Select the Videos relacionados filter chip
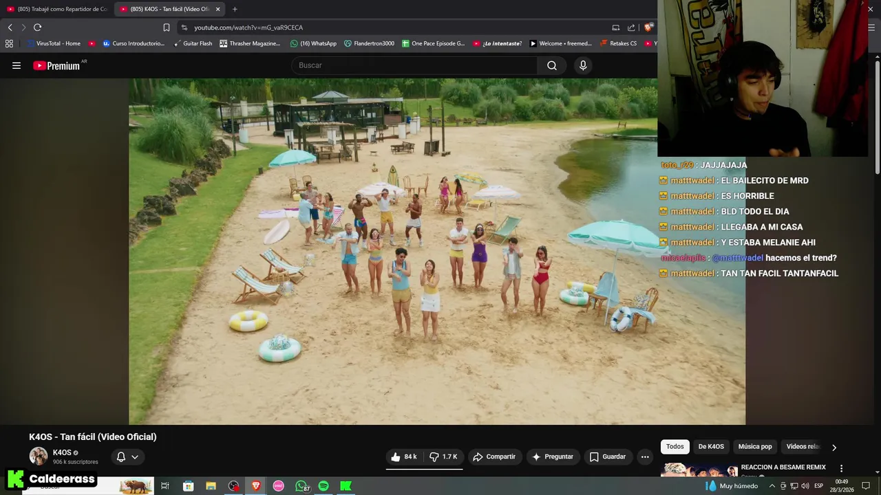 [x=803, y=447]
